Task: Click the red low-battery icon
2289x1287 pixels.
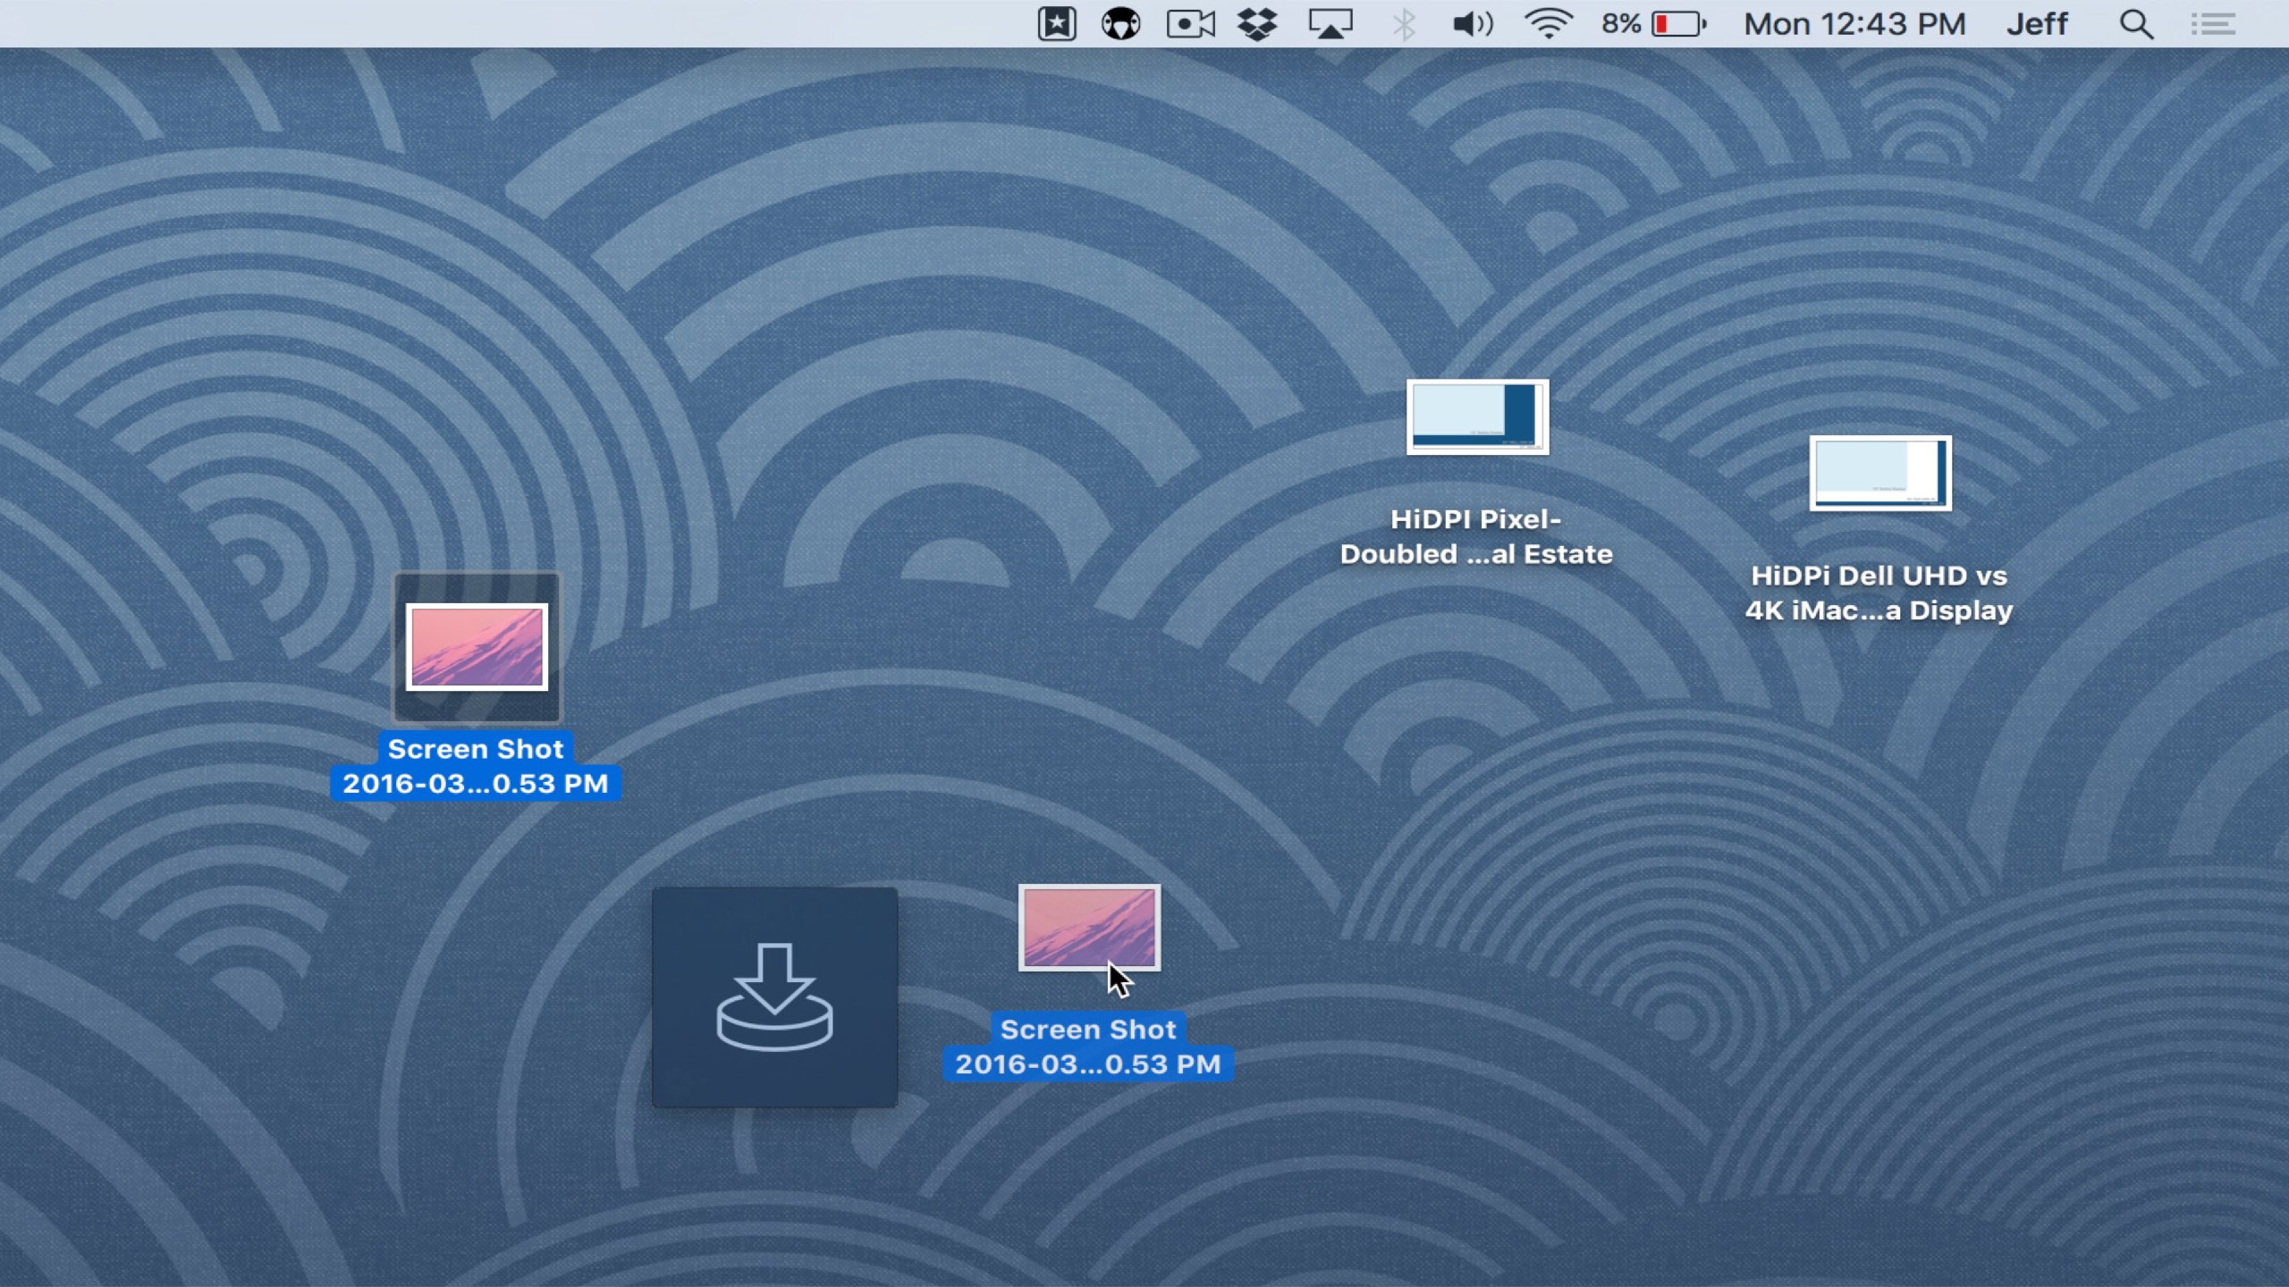Action: pos(1678,24)
